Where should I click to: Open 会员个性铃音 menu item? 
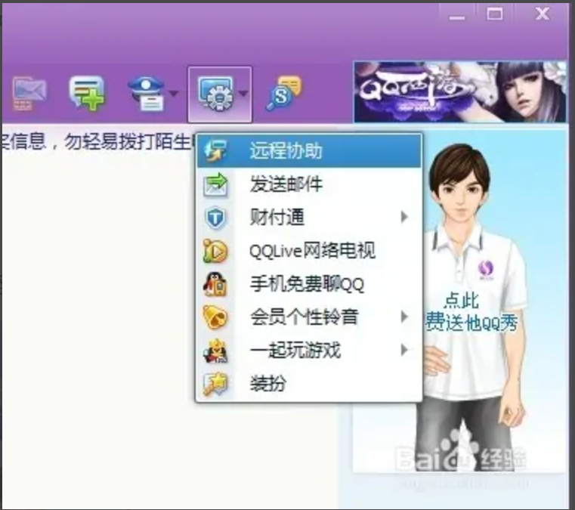tap(309, 317)
